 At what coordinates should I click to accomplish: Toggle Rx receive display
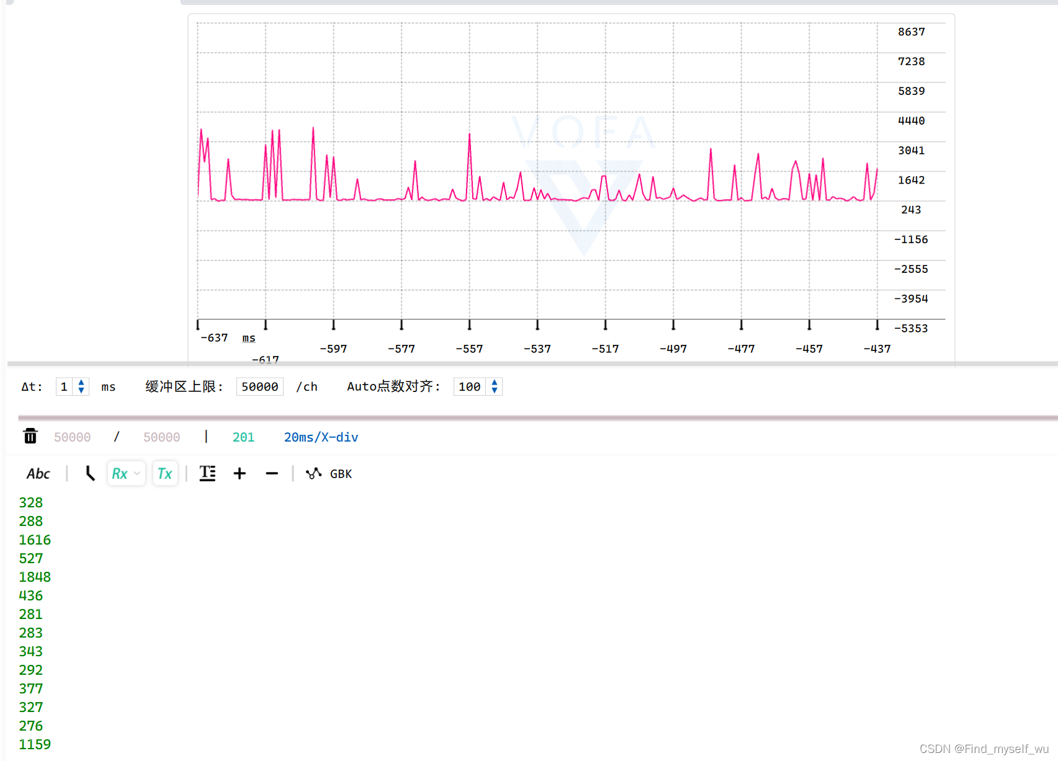click(120, 474)
